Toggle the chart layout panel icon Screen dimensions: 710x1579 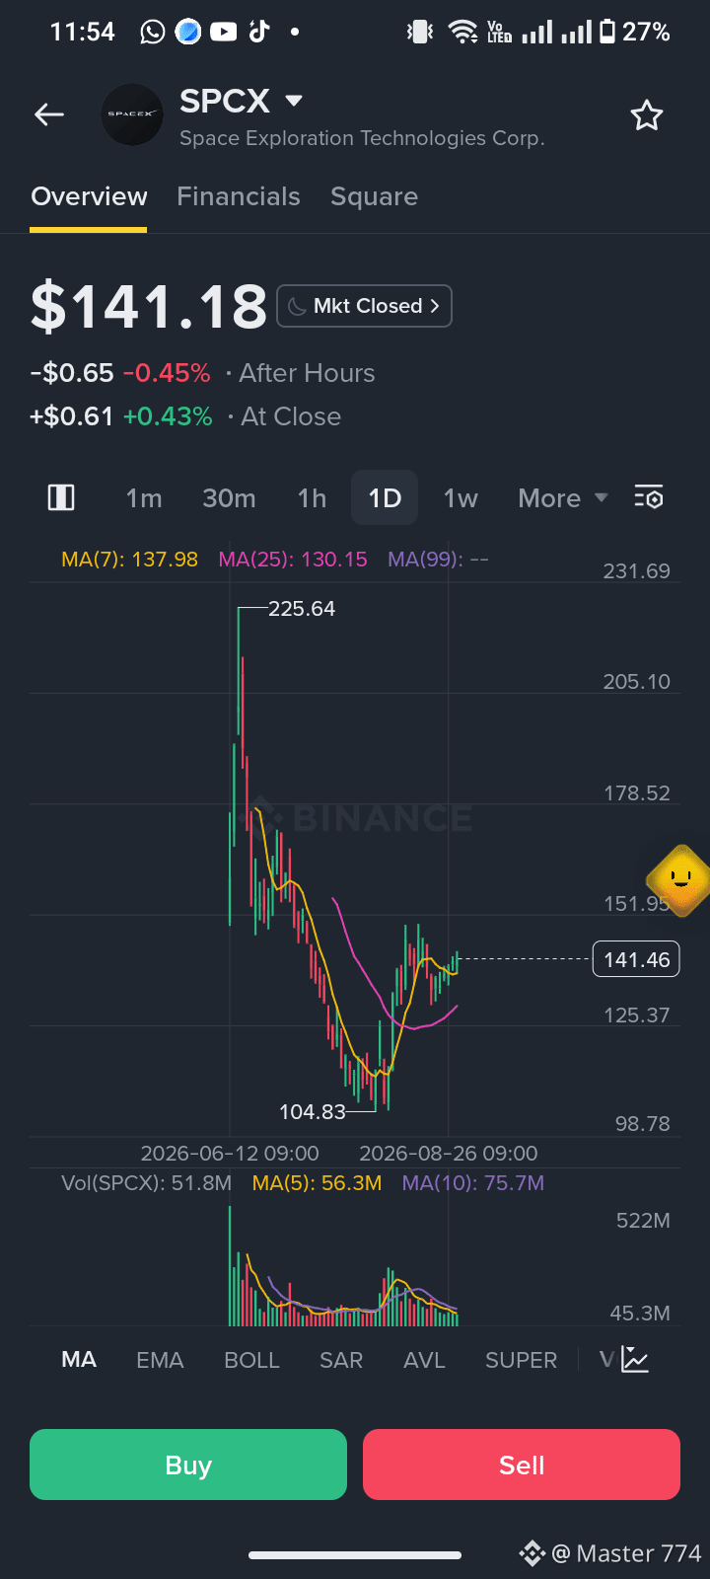[61, 497]
